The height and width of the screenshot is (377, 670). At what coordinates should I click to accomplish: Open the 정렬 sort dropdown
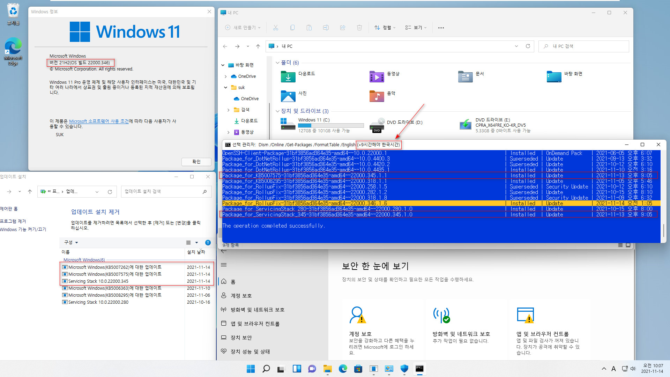pyautogui.click(x=385, y=28)
